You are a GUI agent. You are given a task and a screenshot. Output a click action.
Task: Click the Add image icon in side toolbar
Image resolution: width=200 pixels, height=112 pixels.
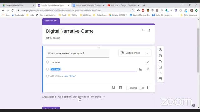160,67
